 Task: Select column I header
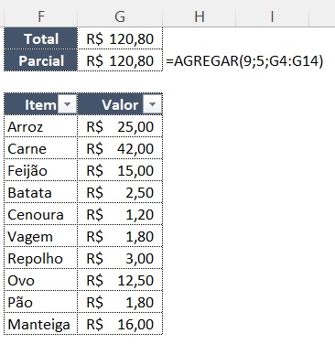[x=272, y=16]
